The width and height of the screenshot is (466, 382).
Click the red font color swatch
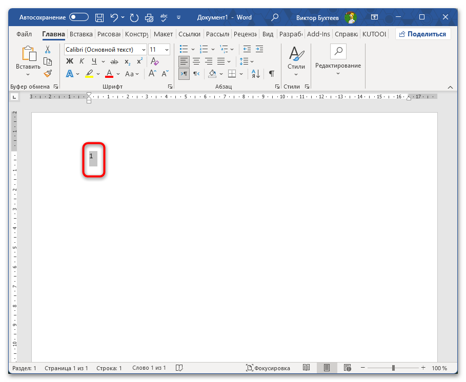(x=109, y=74)
